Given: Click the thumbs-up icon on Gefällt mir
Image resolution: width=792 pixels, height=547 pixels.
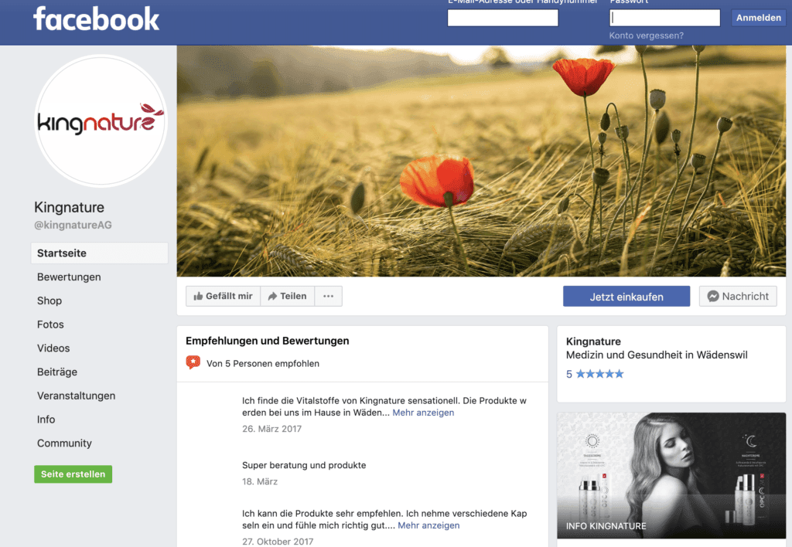Looking at the screenshot, I should [x=198, y=296].
